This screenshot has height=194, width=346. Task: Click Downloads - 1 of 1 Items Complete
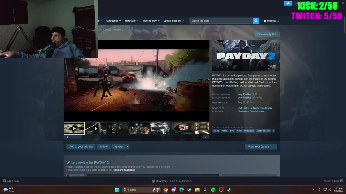174,181
